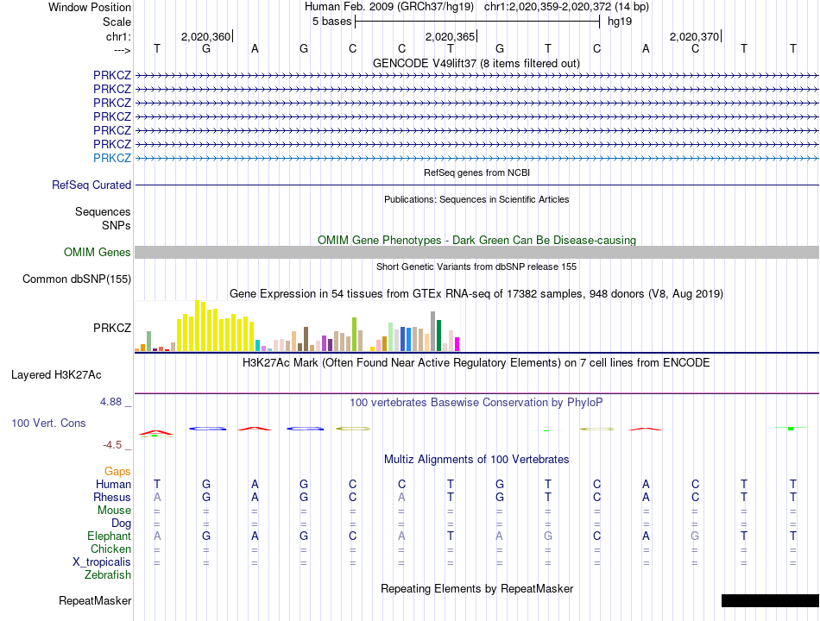This screenshot has width=820, height=621.
Task: Open the Common dbSNP(155) track label
Action: click(x=77, y=279)
